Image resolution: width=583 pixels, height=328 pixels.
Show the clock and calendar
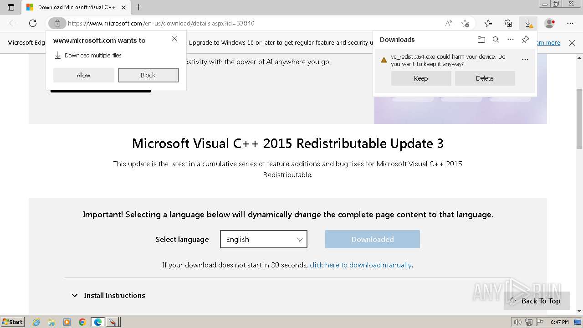coord(560,322)
